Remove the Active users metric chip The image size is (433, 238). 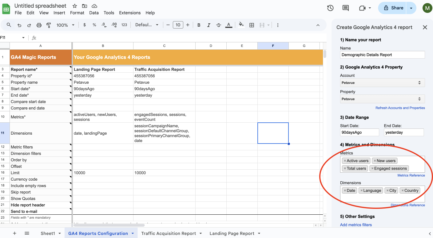pos(345,161)
